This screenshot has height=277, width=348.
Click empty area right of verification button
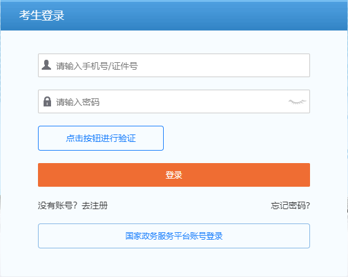click(x=237, y=138)
